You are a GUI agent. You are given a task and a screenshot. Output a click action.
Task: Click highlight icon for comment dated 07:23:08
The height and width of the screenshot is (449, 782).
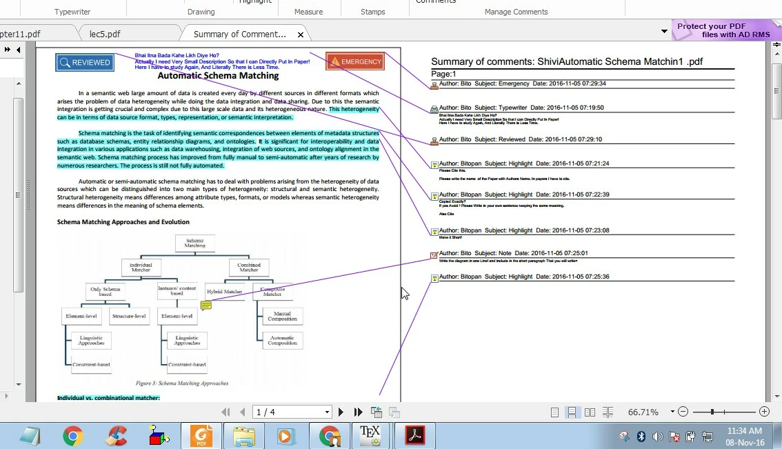click(x=434, y=232)
